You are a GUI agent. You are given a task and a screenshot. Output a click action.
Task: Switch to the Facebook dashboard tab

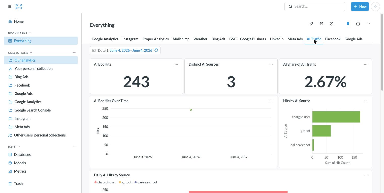tap(333, 39)
